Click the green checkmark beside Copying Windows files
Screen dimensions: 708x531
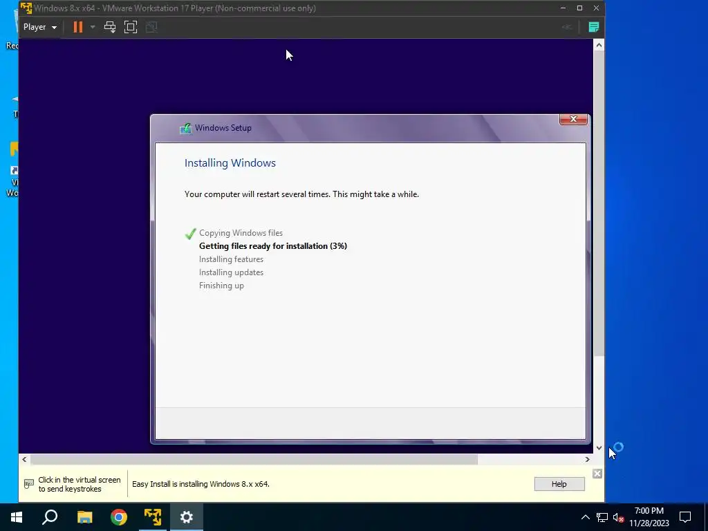click(191, 234)
